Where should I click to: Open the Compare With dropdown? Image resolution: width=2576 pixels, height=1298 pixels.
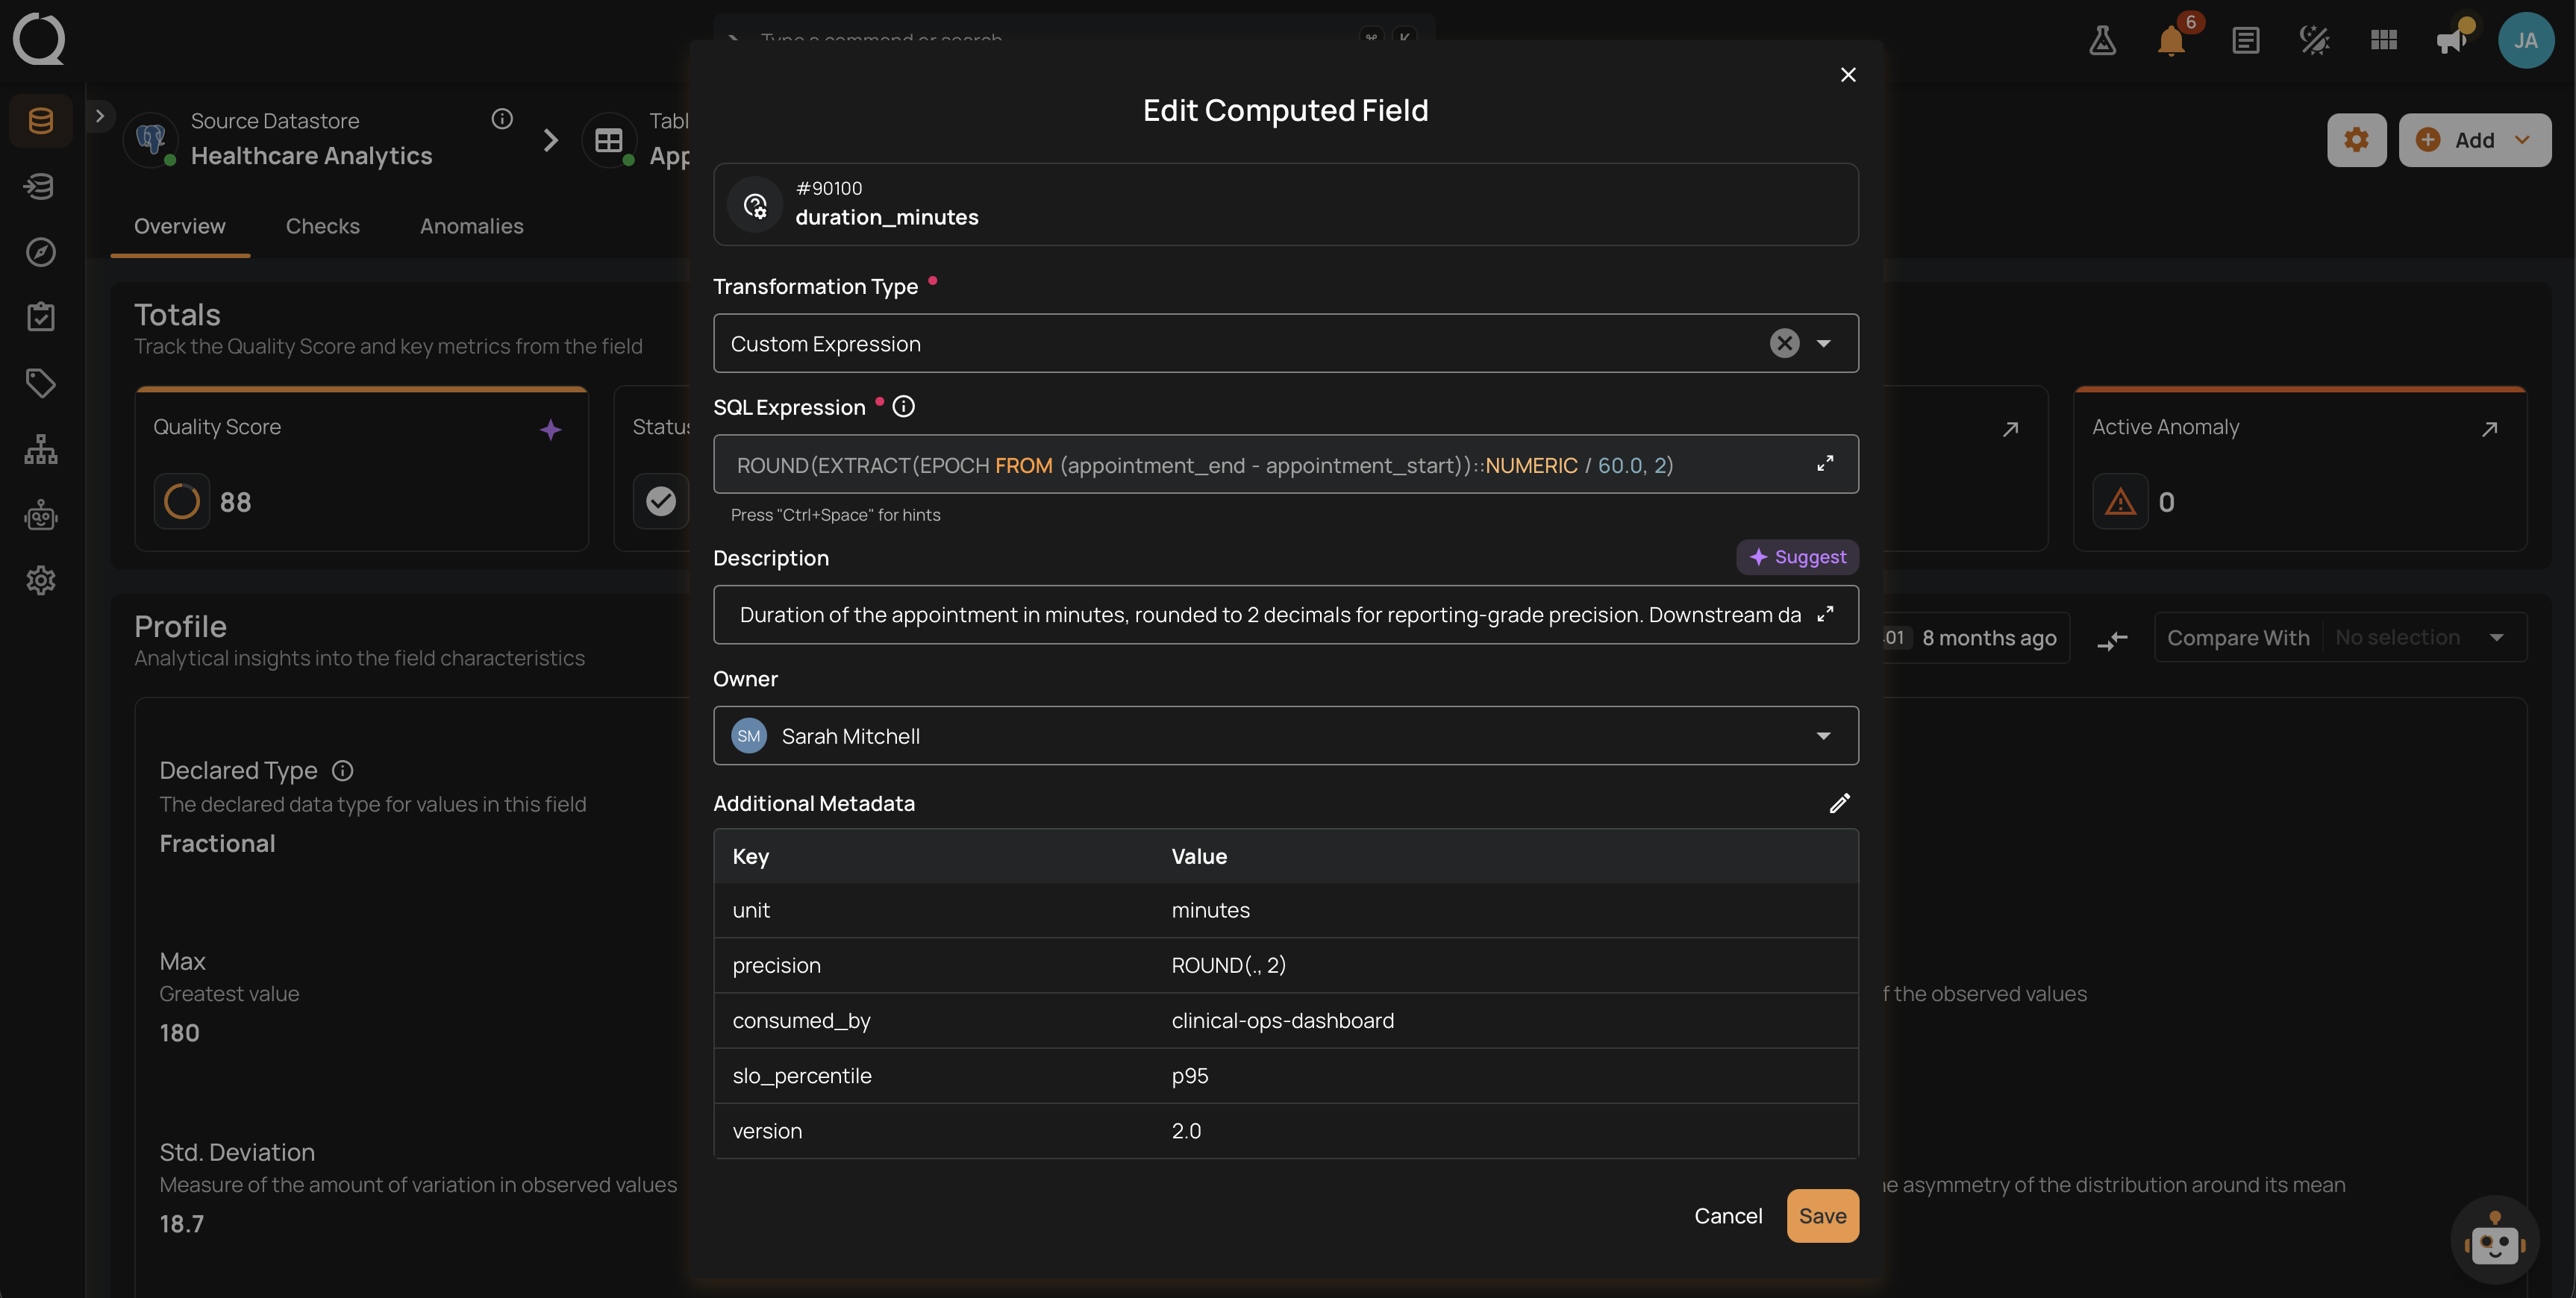pos(2340,637)
